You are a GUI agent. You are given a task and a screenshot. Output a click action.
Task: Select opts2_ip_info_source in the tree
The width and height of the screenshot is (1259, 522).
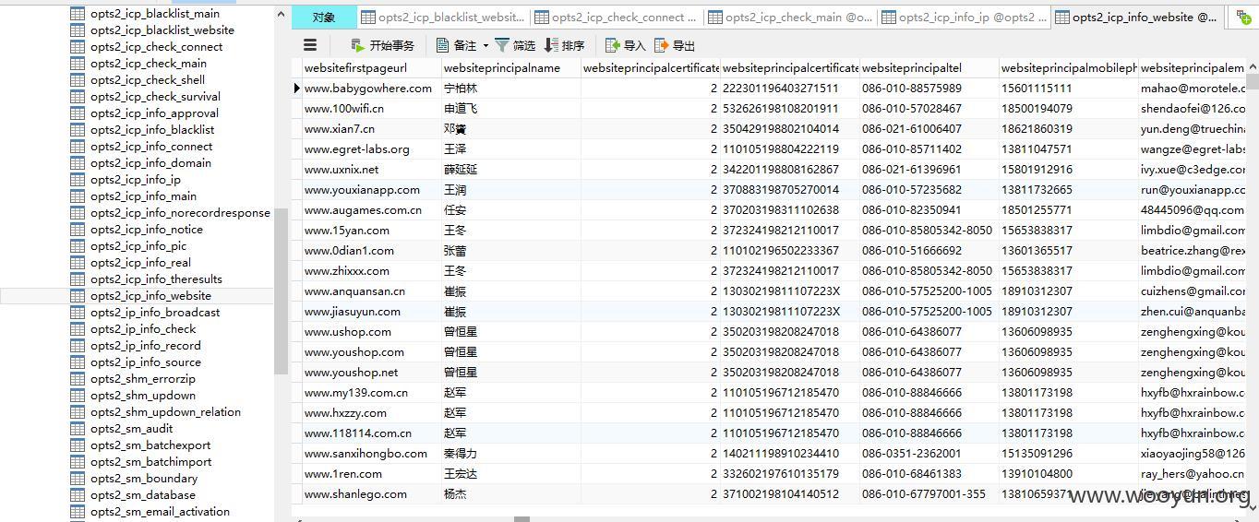(145, 362)
